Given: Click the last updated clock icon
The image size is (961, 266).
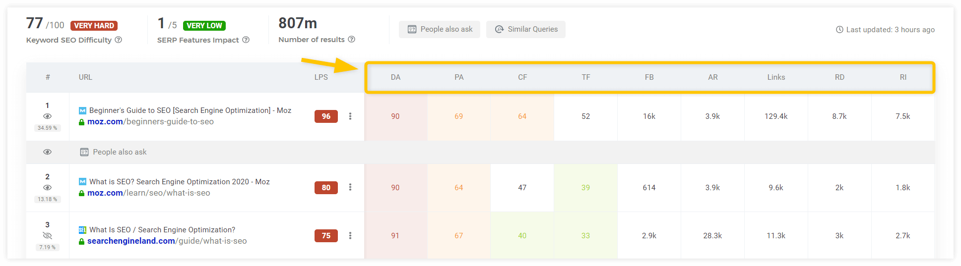Looking at the screenshot, I should 839,30.
